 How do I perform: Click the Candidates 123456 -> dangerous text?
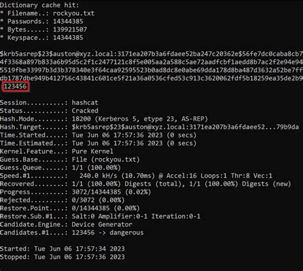click(107, 233)
